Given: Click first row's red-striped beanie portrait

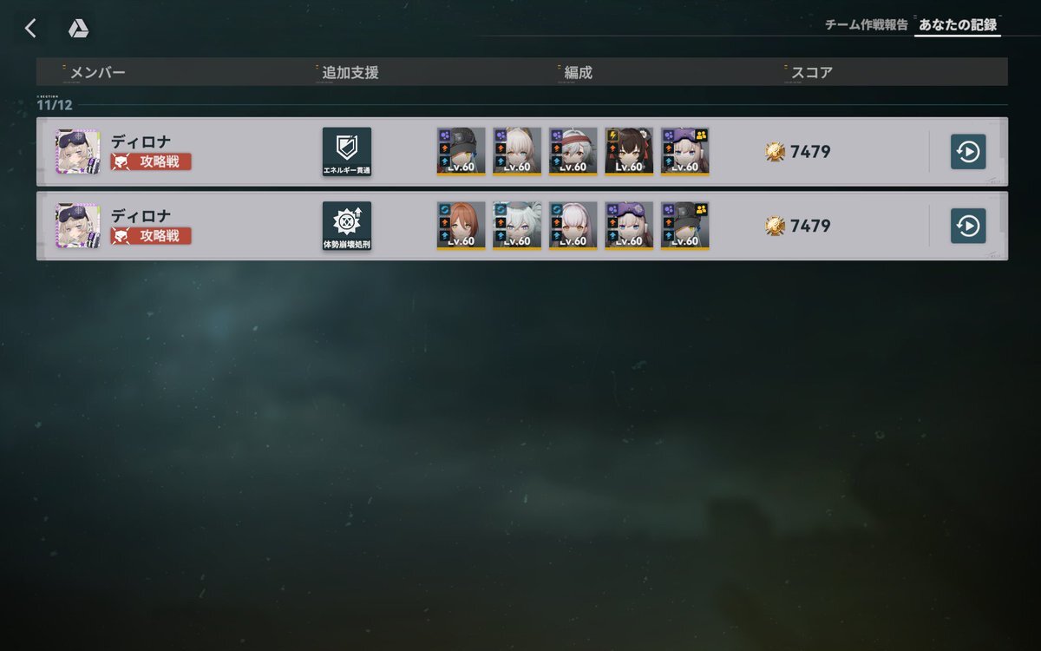Looking at the screenshot, I should [x=573, y=152].
